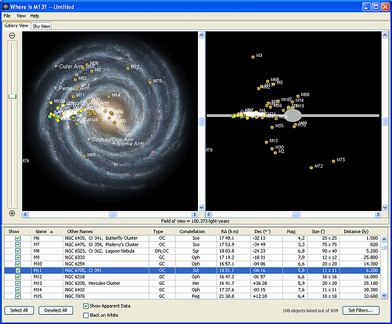Sort table by Distance (ly) column

coord(359,231)
